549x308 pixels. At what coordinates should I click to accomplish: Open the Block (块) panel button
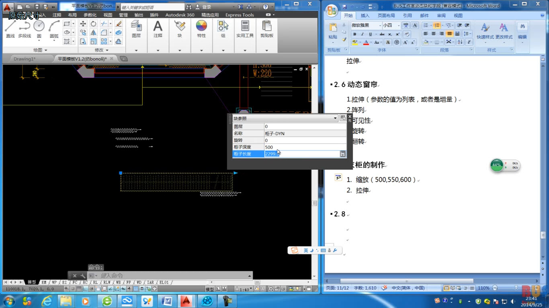[180, 29]
